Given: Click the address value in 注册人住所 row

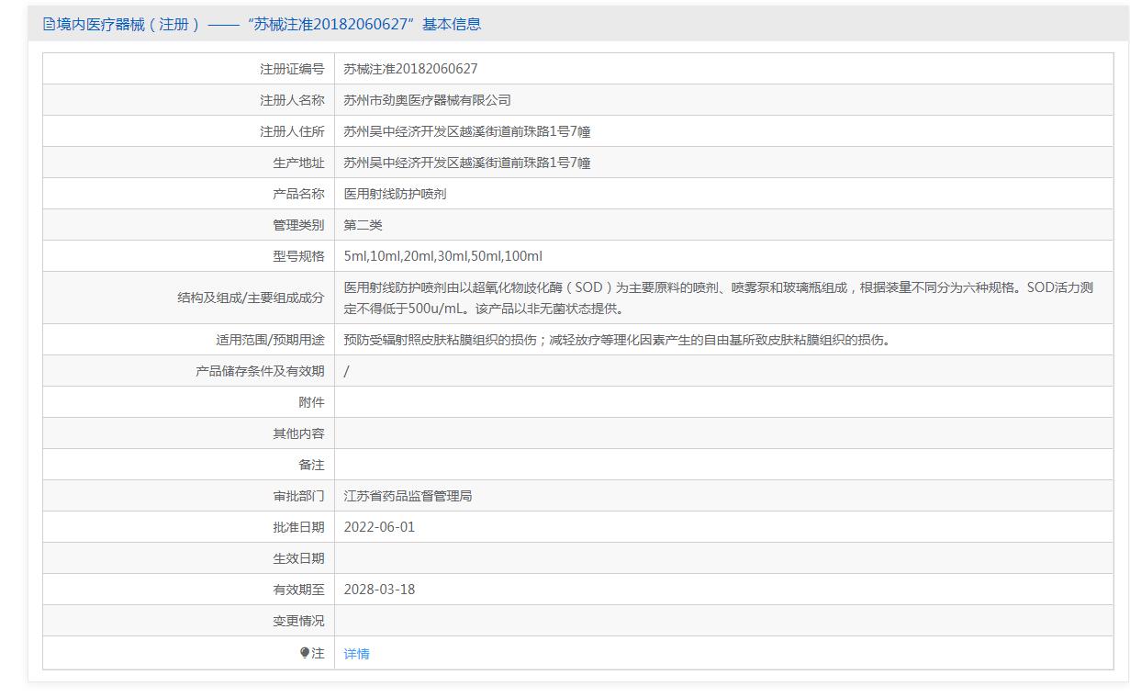Looking at the screenshot, I should pos(466,131).
